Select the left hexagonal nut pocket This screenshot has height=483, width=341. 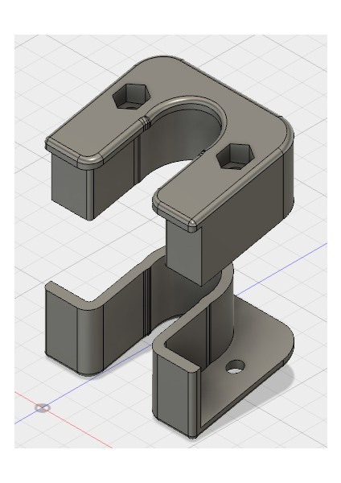click(131, 97)
